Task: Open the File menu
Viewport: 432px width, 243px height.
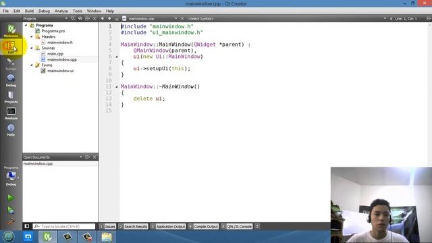Action: (x=6, y=11)
